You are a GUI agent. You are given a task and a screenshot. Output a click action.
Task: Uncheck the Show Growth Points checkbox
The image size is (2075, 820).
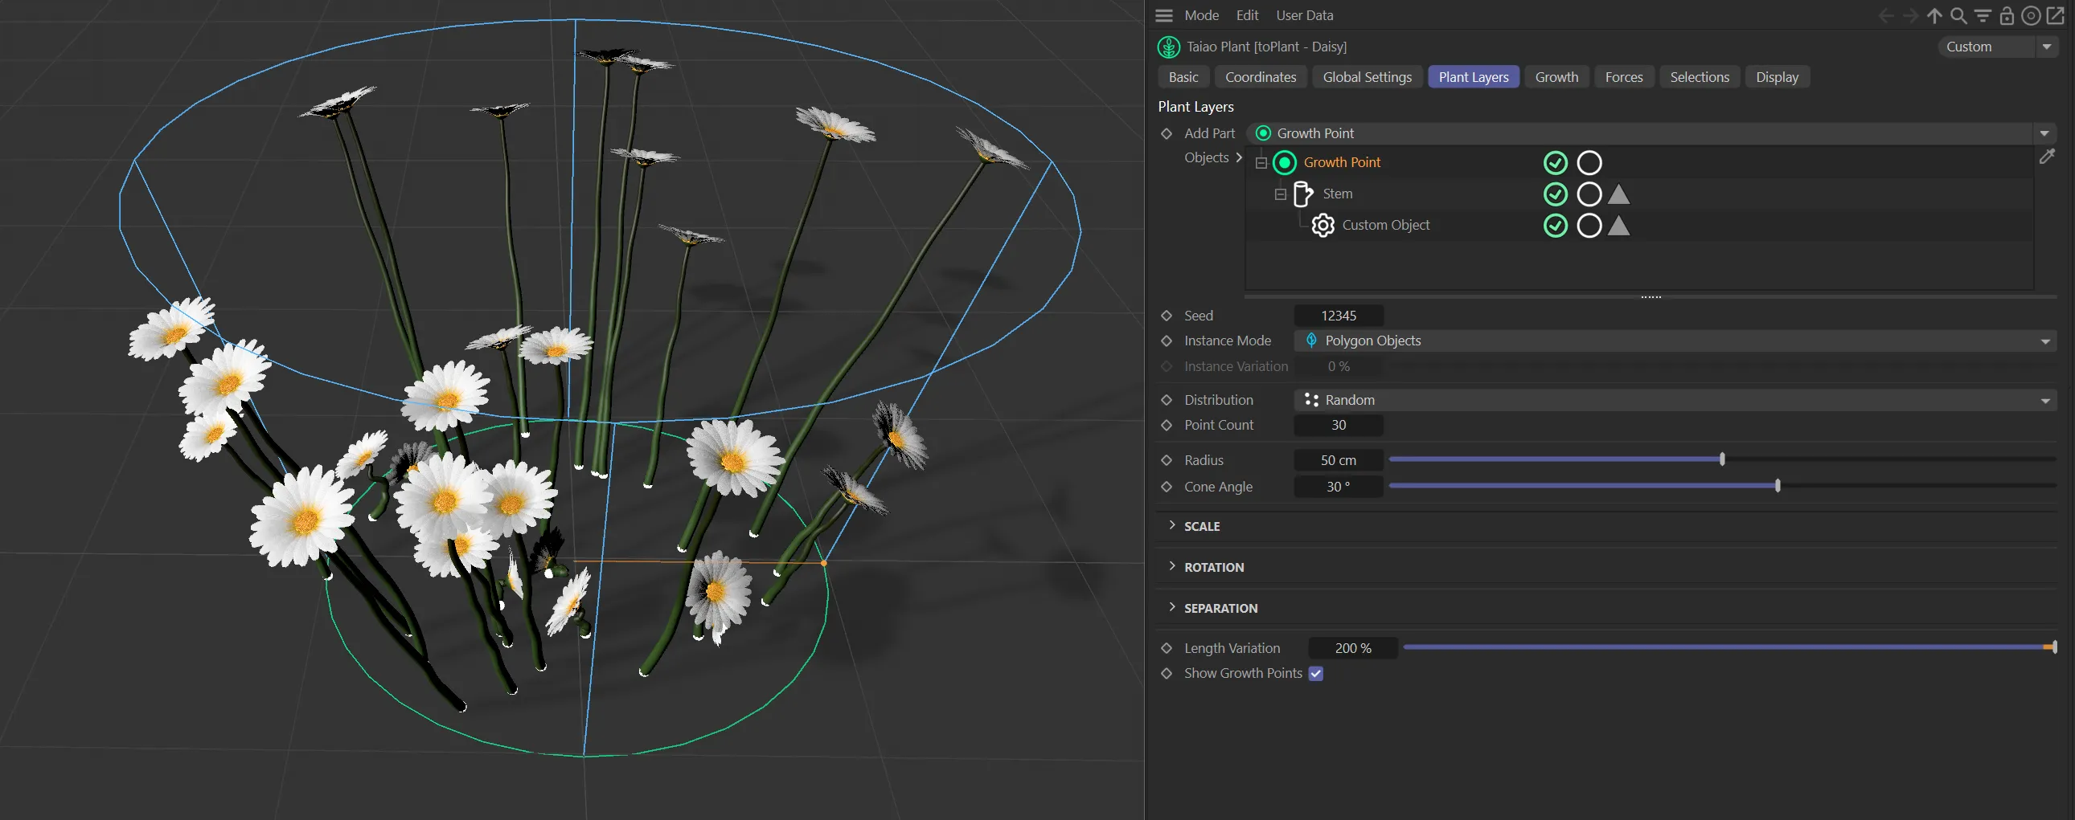[1315, 674]
